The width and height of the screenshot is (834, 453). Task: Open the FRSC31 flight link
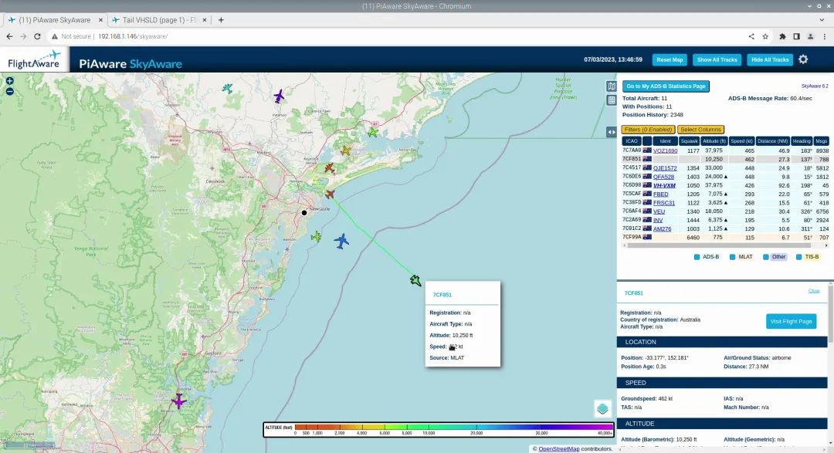664,203
